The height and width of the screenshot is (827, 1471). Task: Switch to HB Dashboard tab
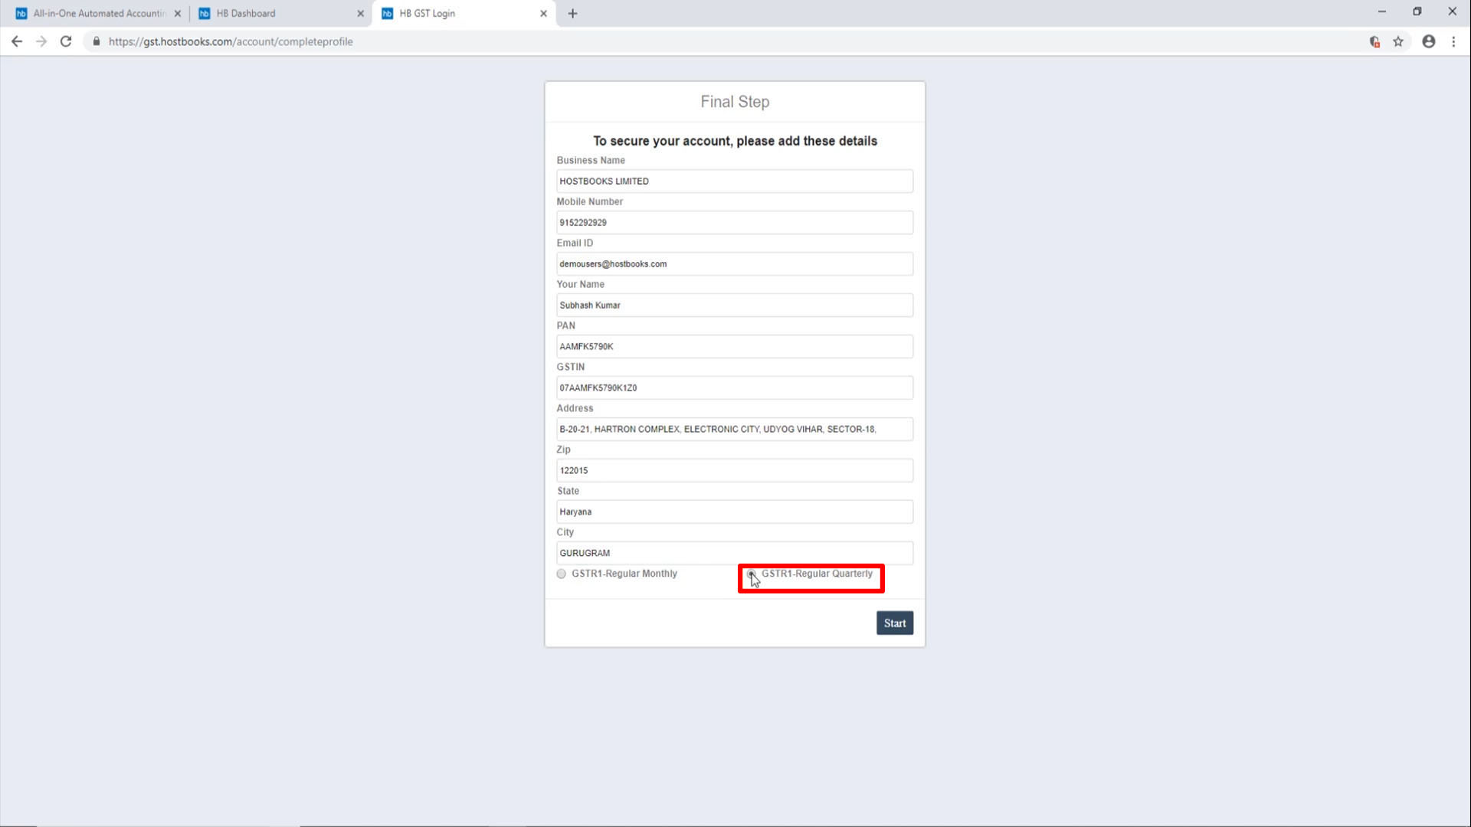tap(281, 13)
